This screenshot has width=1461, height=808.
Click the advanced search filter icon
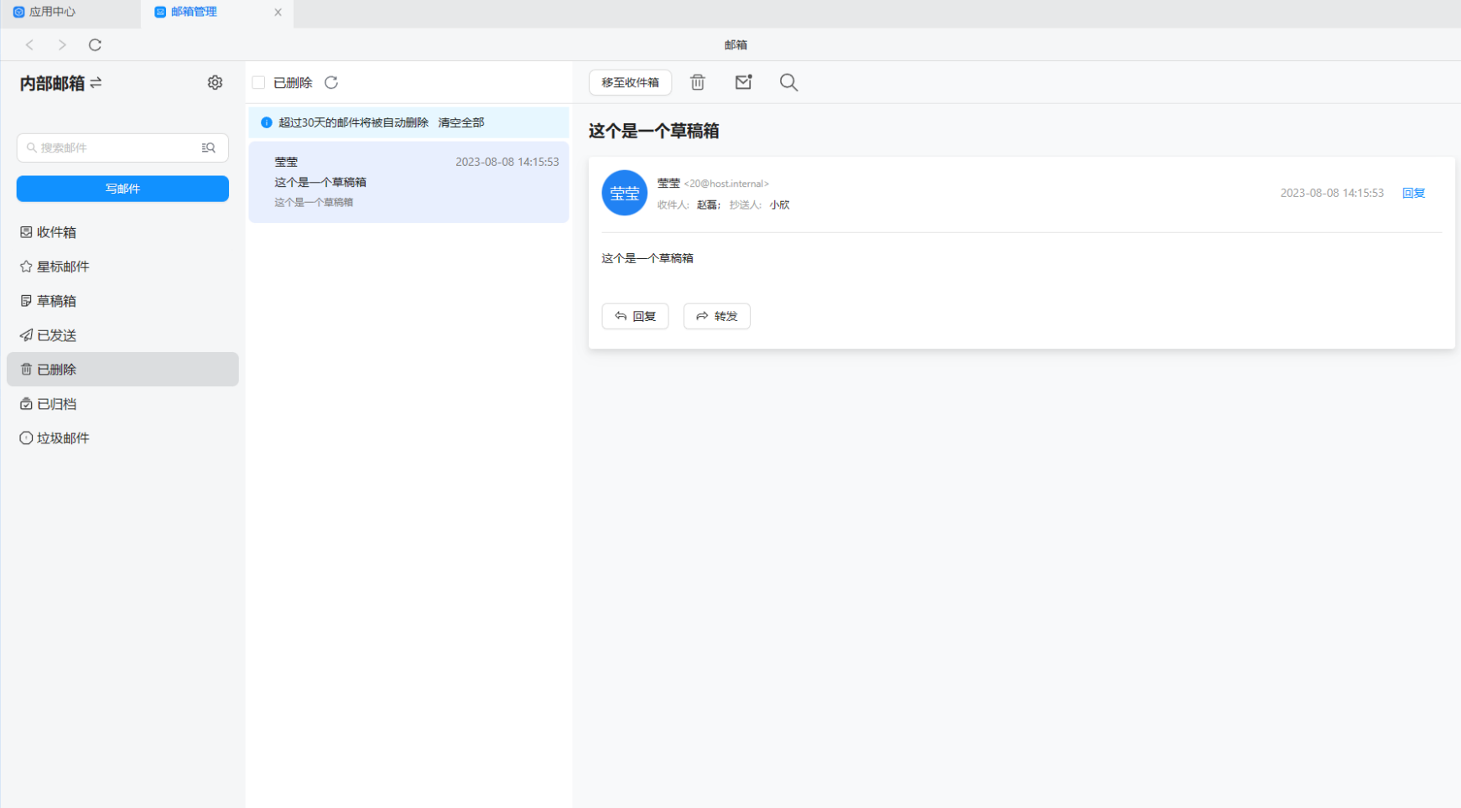(x=209, y=148)
